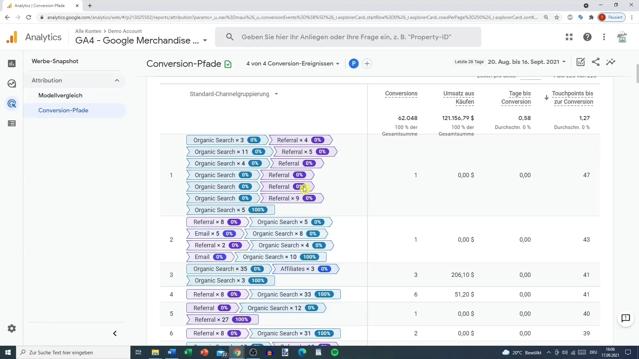Viewport: 639px width, 359px height.
Task: Click the page vertical scrollbar thumb
Action: [x=637, y=73]
